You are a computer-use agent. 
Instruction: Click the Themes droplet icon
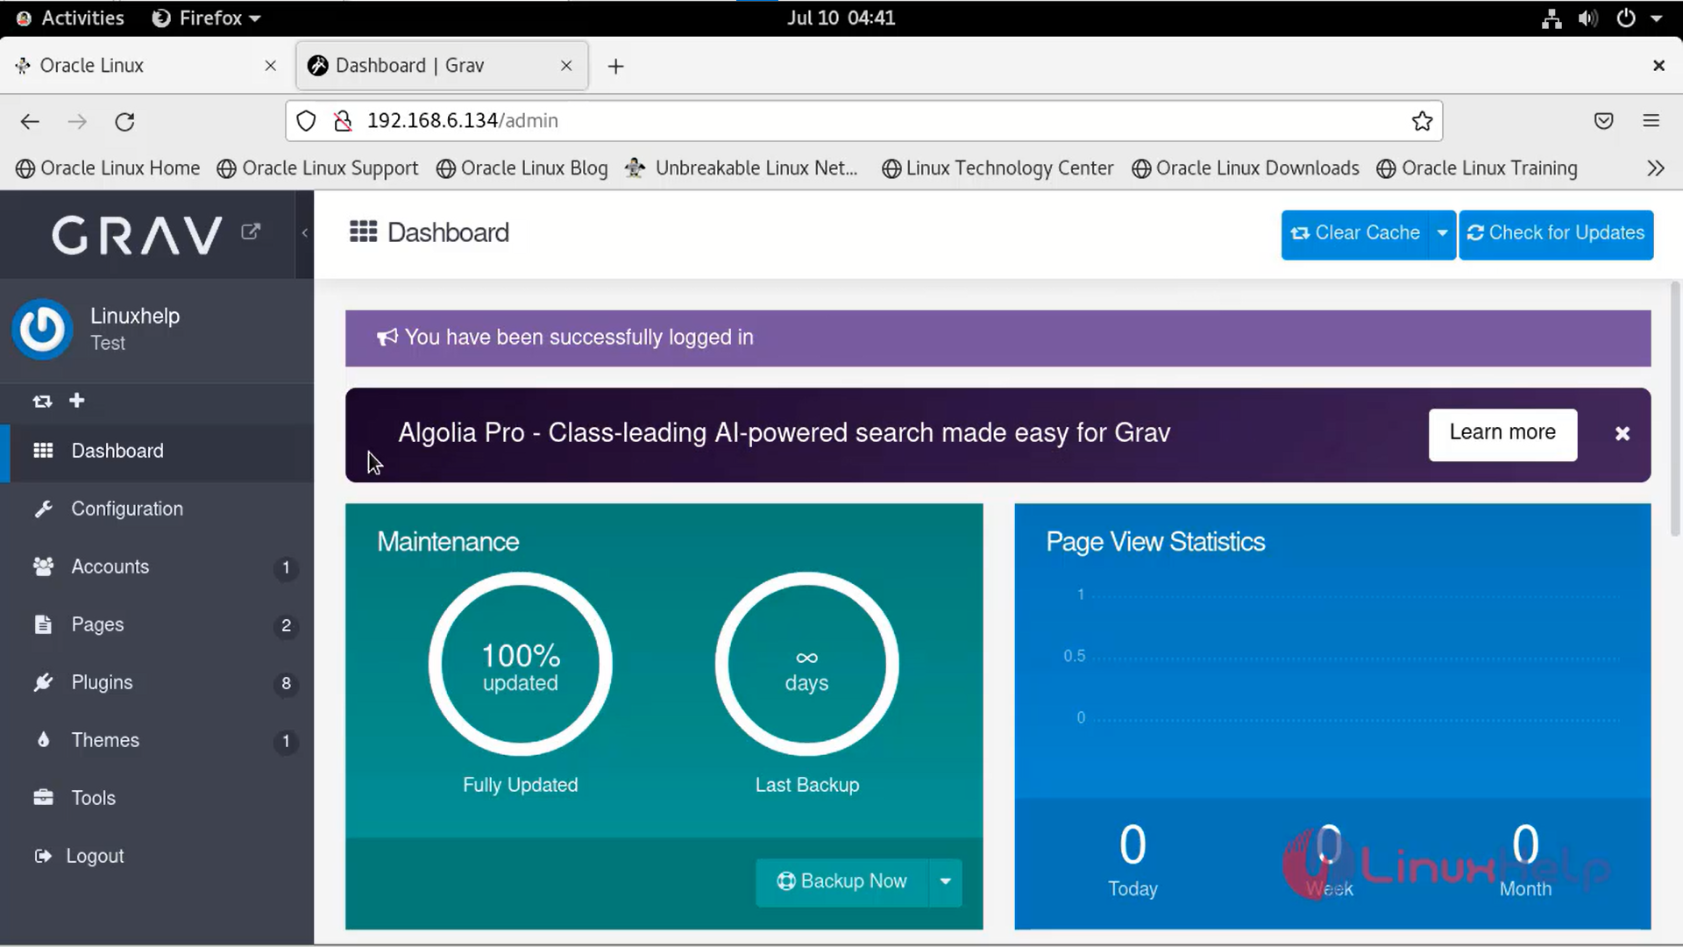tap(43, 739)
